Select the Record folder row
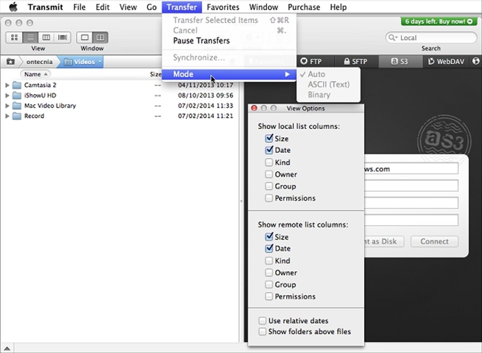The width and height of the screenshot is (482, 353). point(119,116)
